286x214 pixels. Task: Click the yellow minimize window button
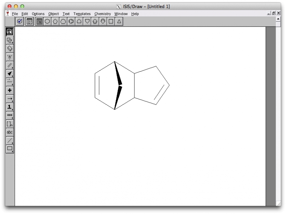click(x=16, y=6)
